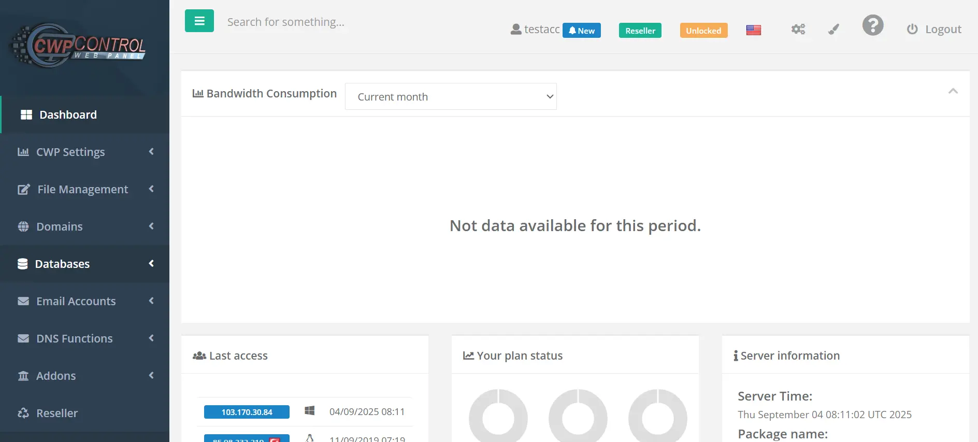
Task: Expand the DNS Functions submenu arrow
Action: 151,338
